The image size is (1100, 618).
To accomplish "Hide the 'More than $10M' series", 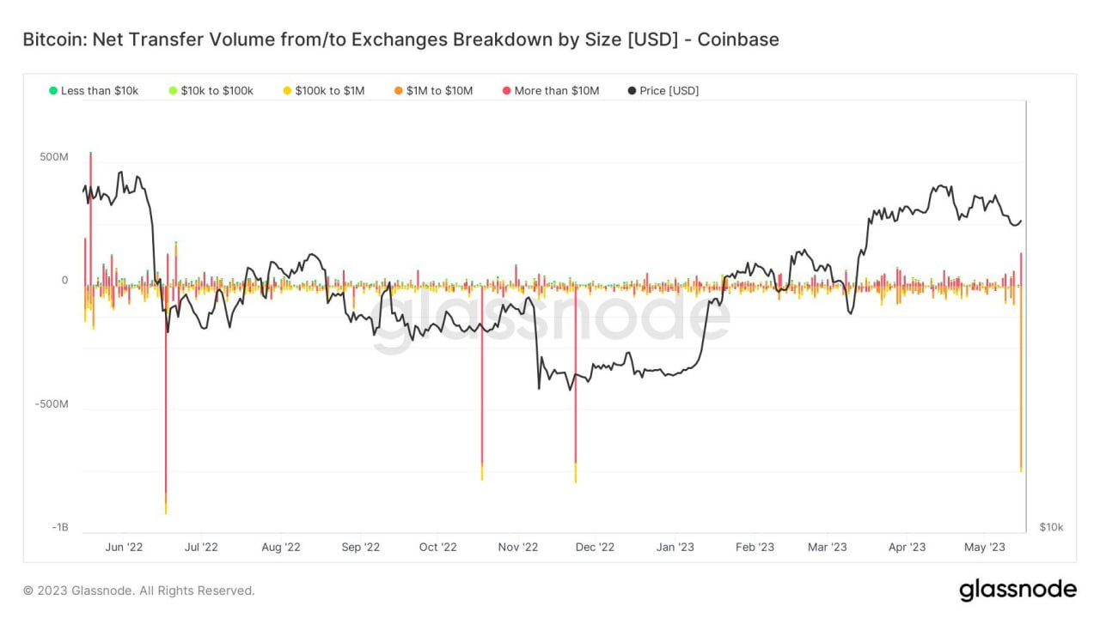I will (x=550, y=90).
